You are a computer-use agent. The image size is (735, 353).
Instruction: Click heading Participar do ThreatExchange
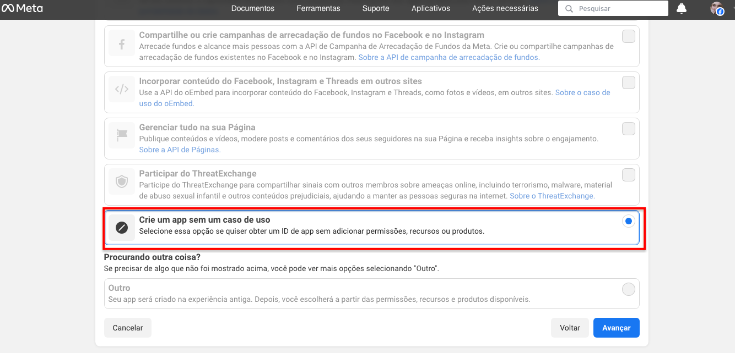[198, 174]
